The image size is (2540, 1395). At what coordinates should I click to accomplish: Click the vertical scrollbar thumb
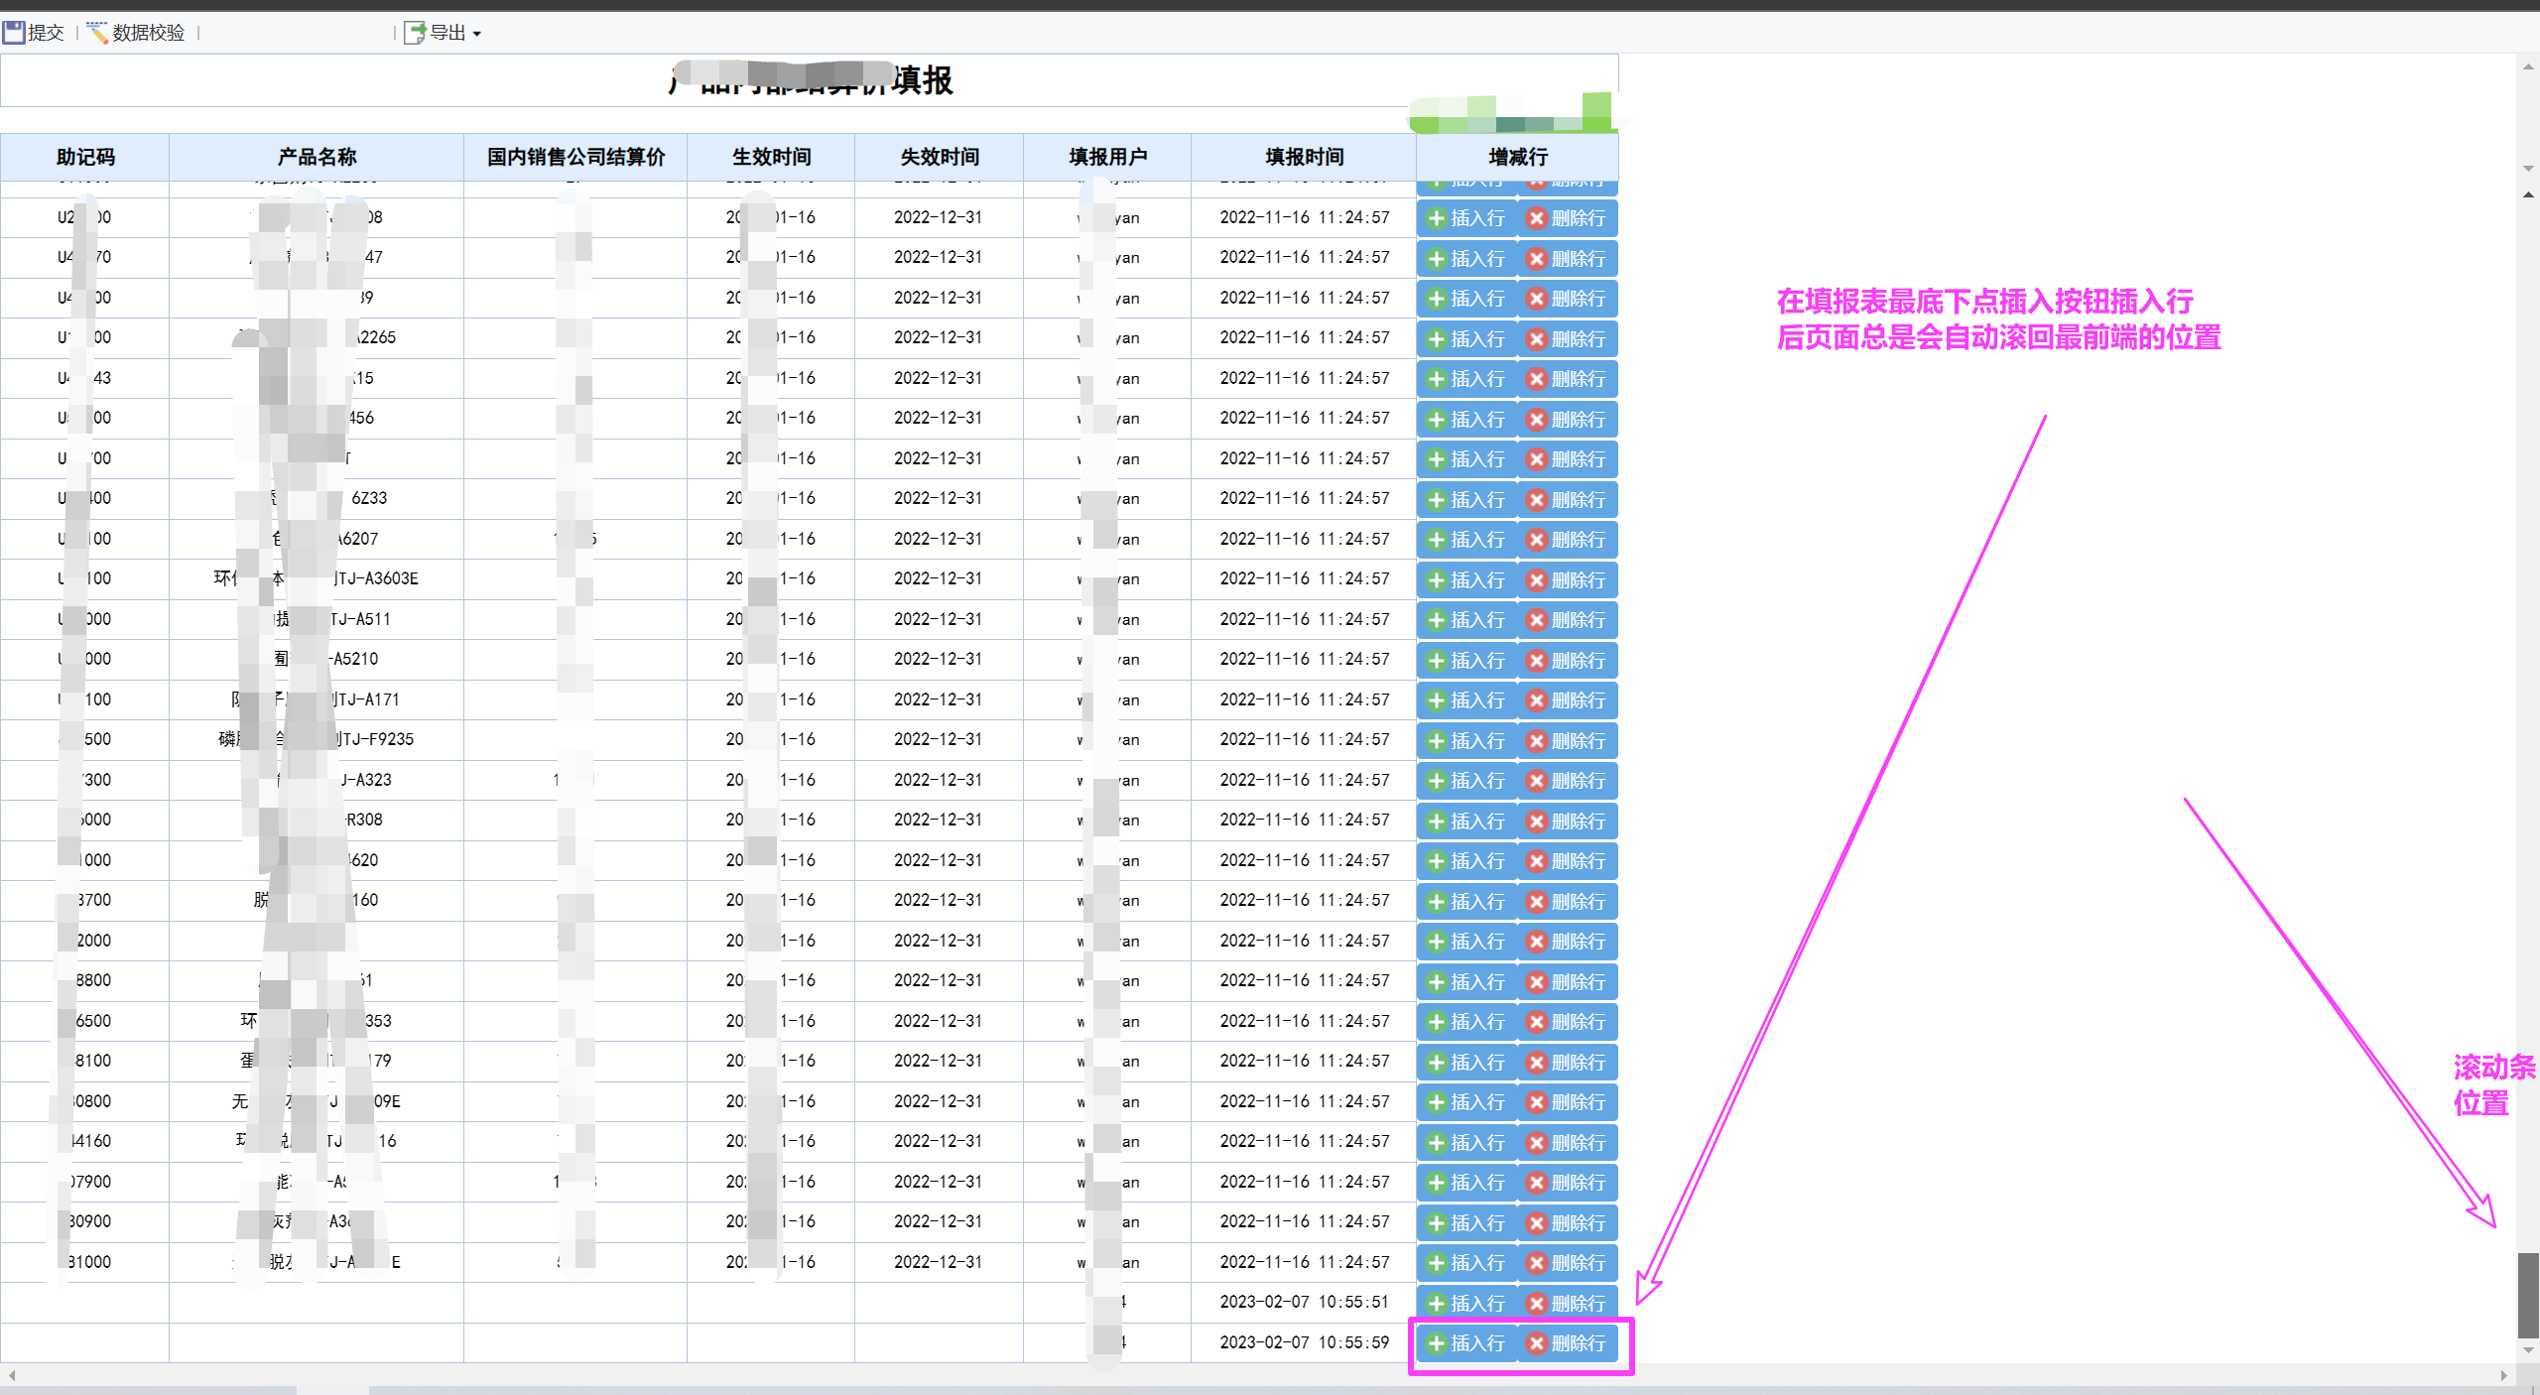[2528, 1295]
